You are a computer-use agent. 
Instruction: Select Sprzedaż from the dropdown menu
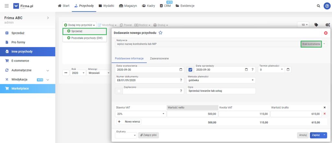[77, 31]
